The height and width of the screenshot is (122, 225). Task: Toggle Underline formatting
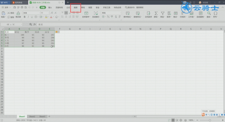32,17
